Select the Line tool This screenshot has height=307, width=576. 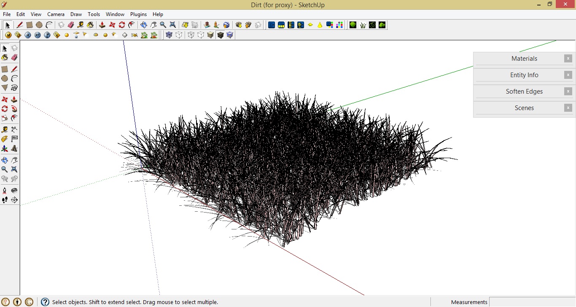(14, 69)
